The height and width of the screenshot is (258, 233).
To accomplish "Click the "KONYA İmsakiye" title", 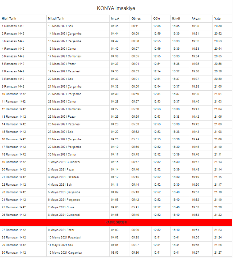I will click(x=116, y=8).
